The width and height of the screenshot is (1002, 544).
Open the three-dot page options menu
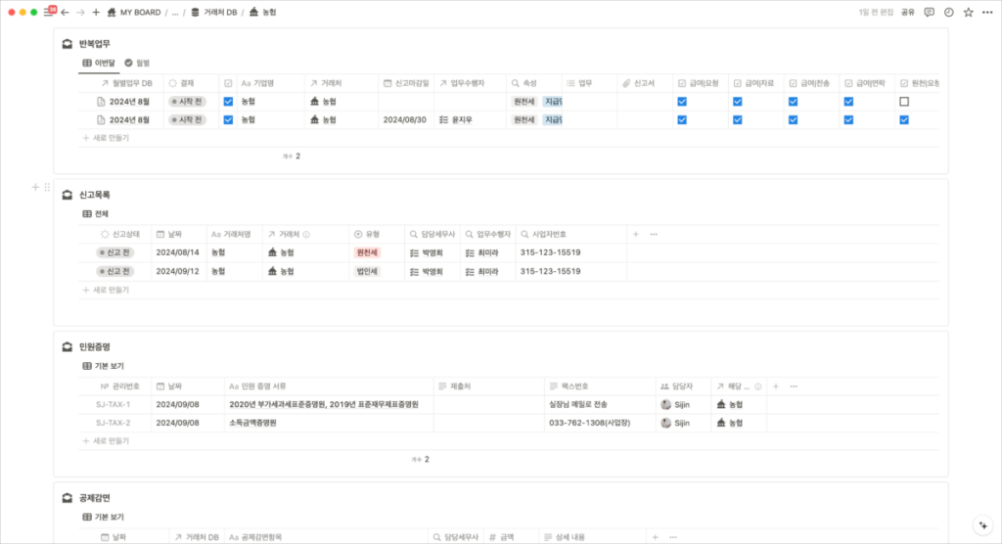pos(987,12)
